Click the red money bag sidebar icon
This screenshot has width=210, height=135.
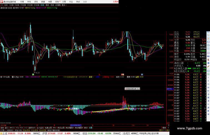(x=208, y=60)
